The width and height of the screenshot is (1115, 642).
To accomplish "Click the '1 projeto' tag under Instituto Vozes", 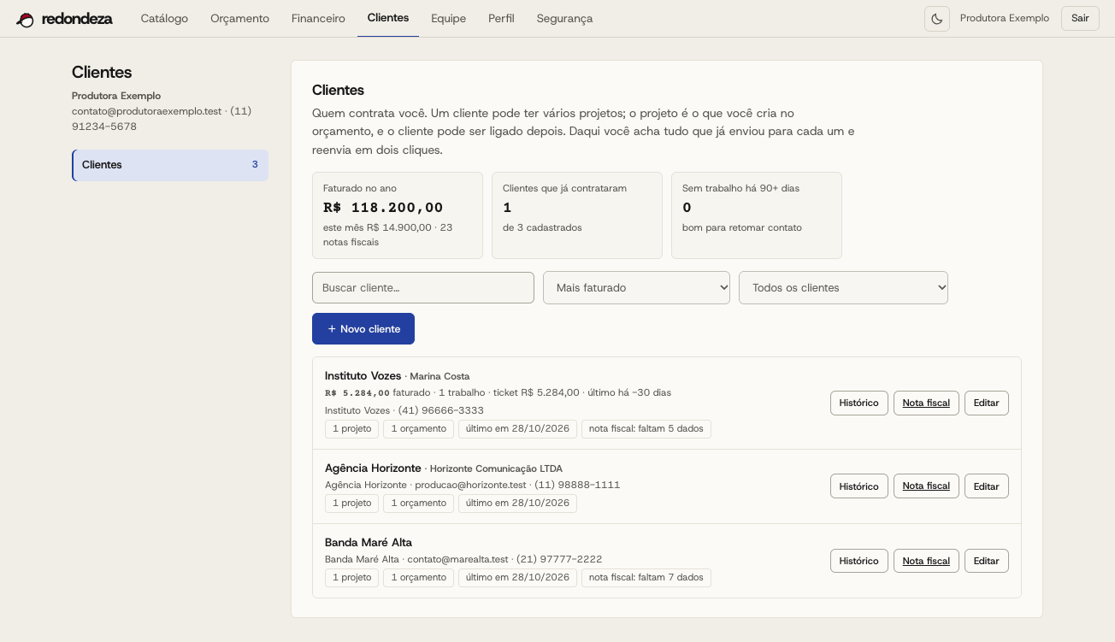I will 352,429.
